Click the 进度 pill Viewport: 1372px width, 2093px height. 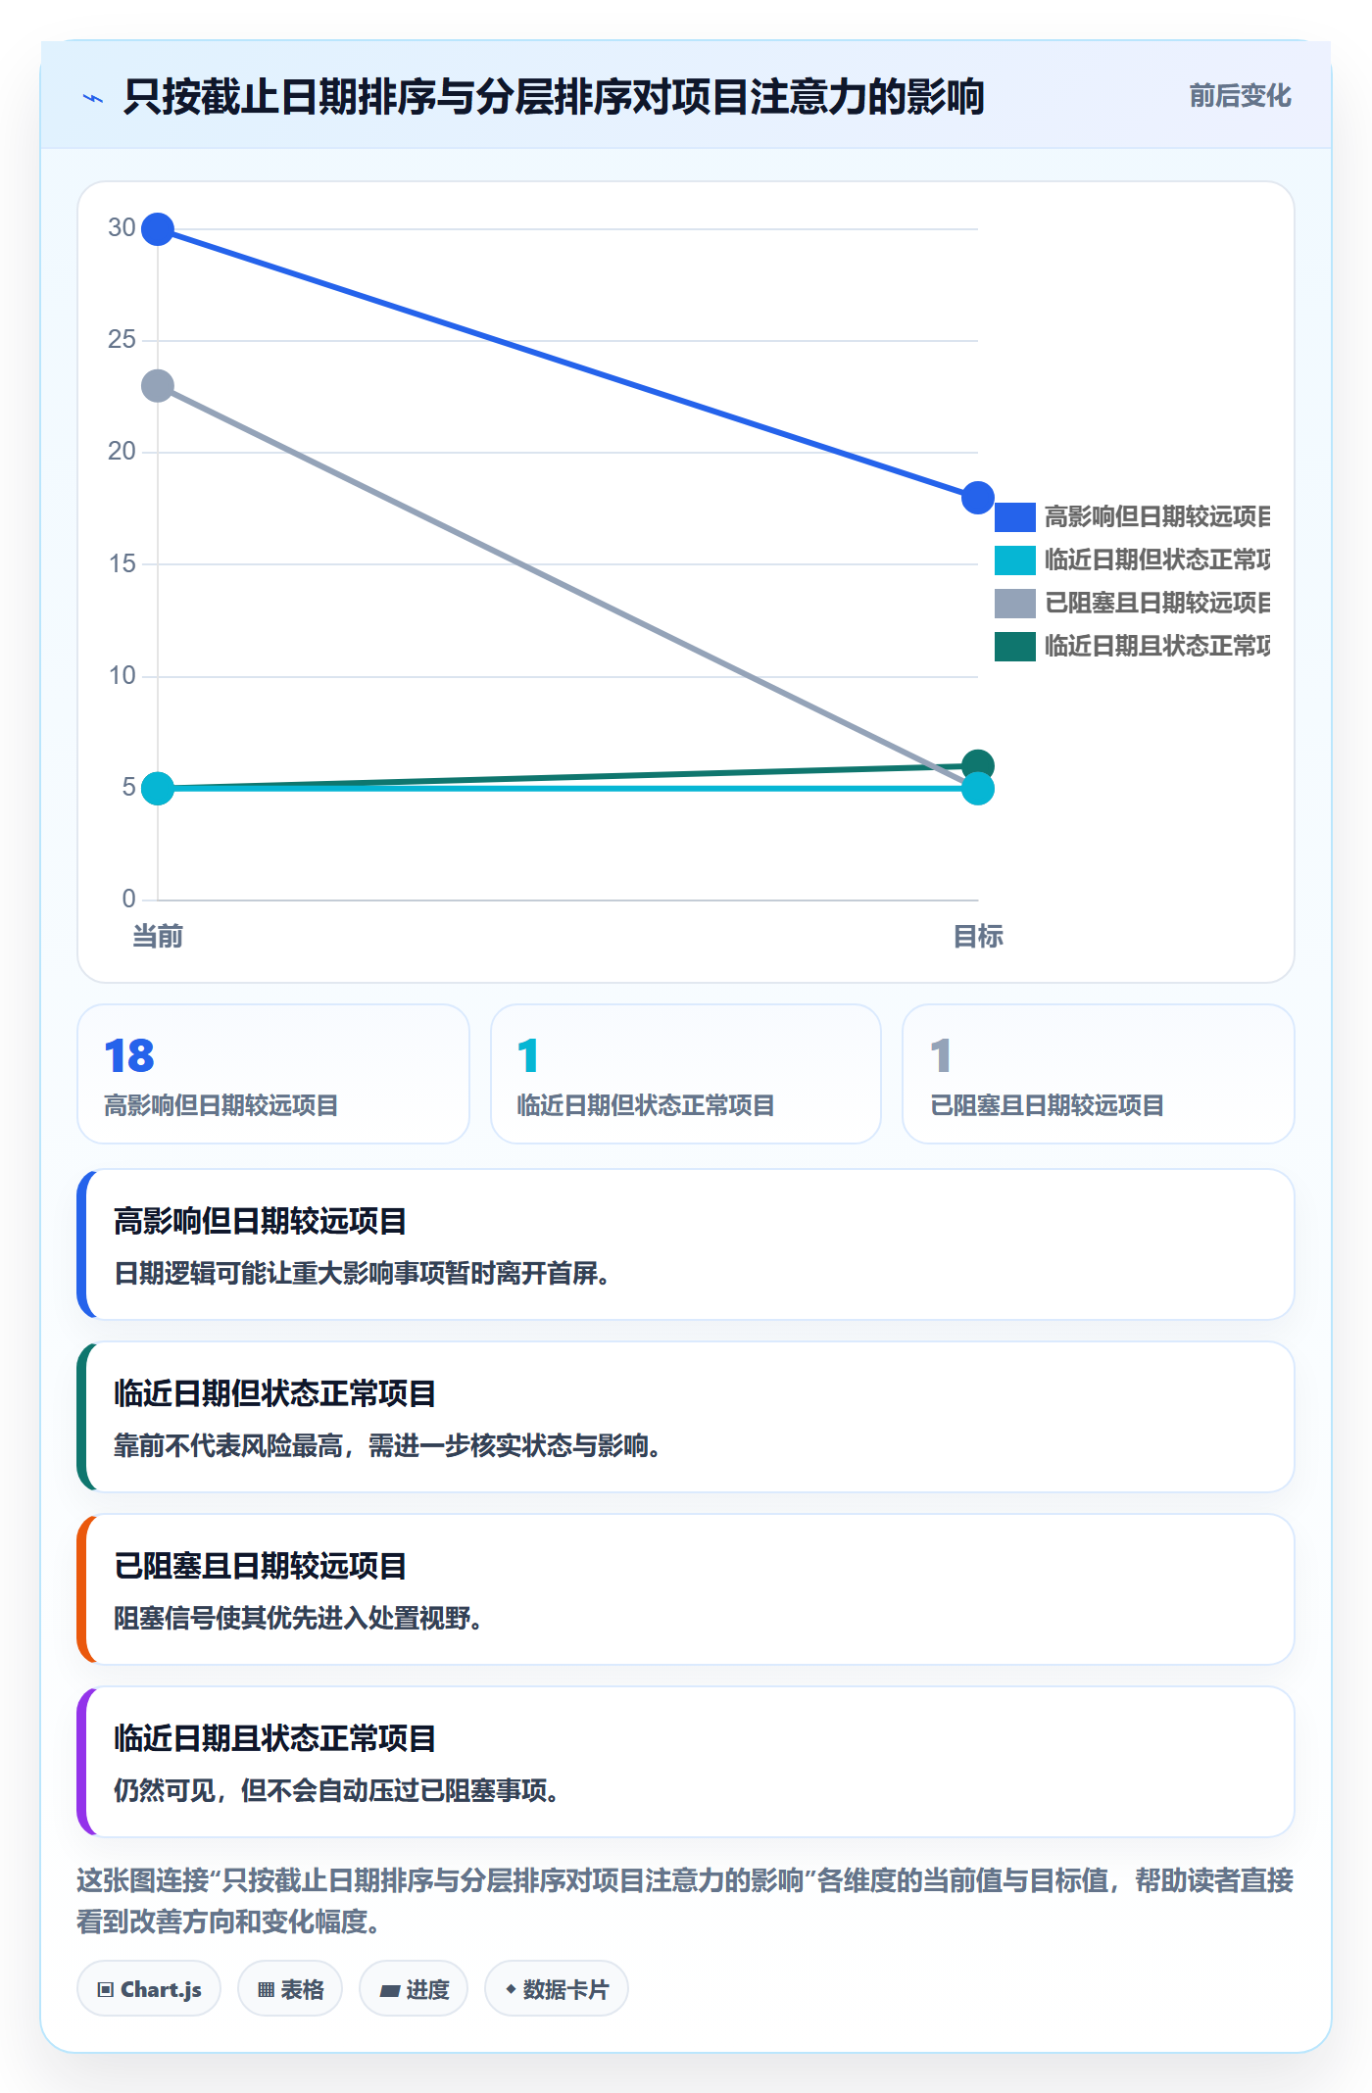[414, 1989]
